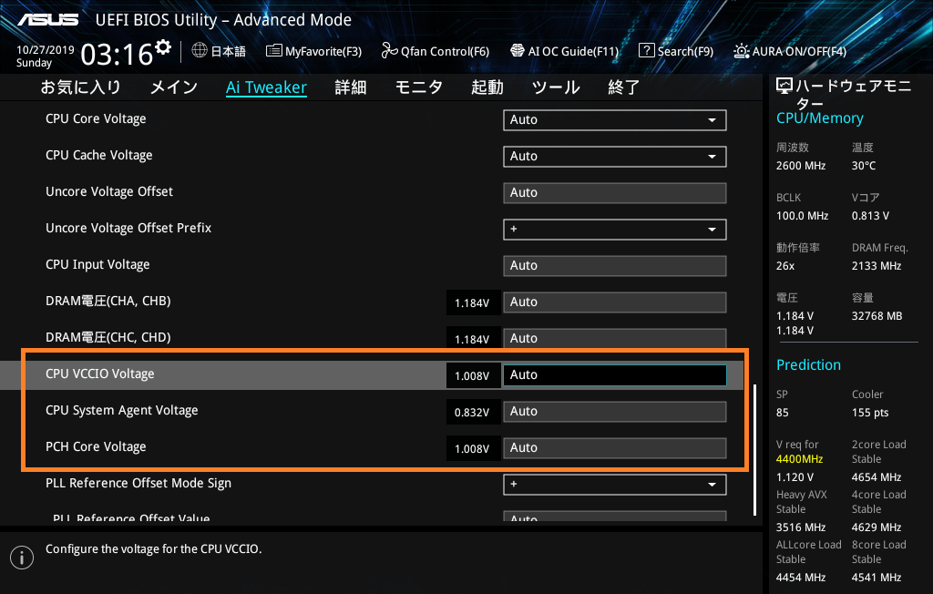Click the 10/27/2019 Sunday date
This screenshot has width=933, height=594.
click(46, 56)
